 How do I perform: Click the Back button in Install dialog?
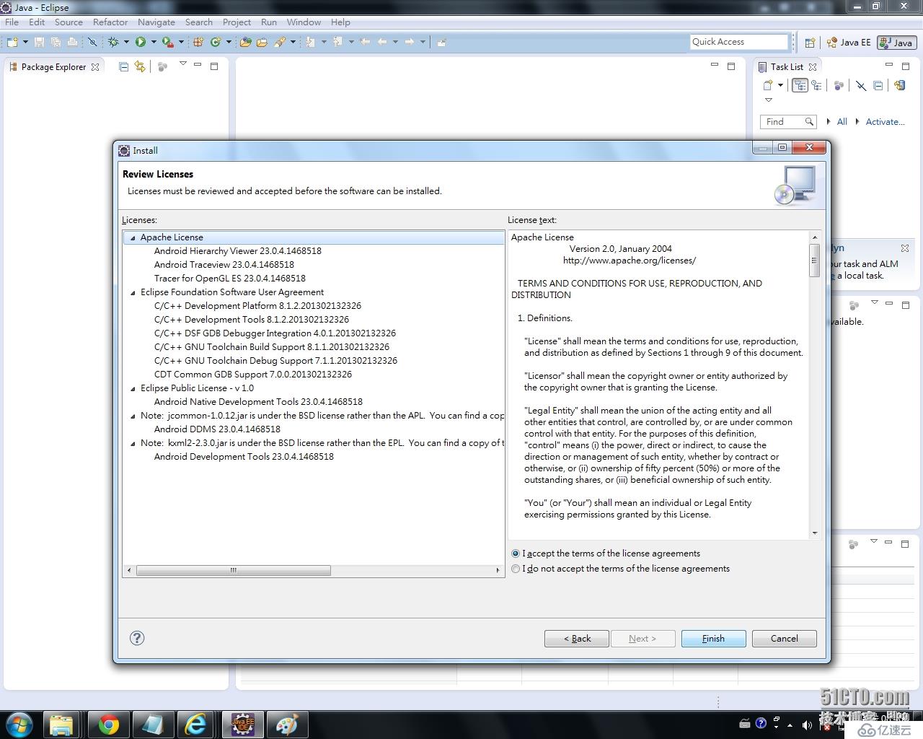577,639
